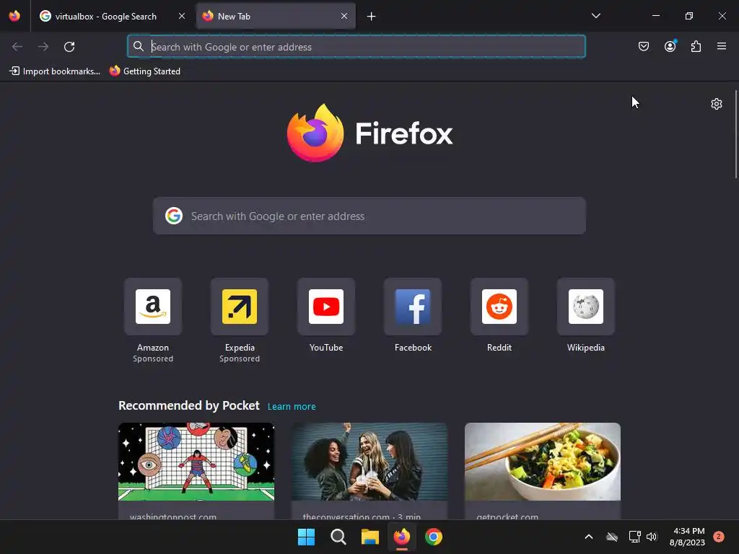Go back using the back arrow button

(x=17, y=47)
